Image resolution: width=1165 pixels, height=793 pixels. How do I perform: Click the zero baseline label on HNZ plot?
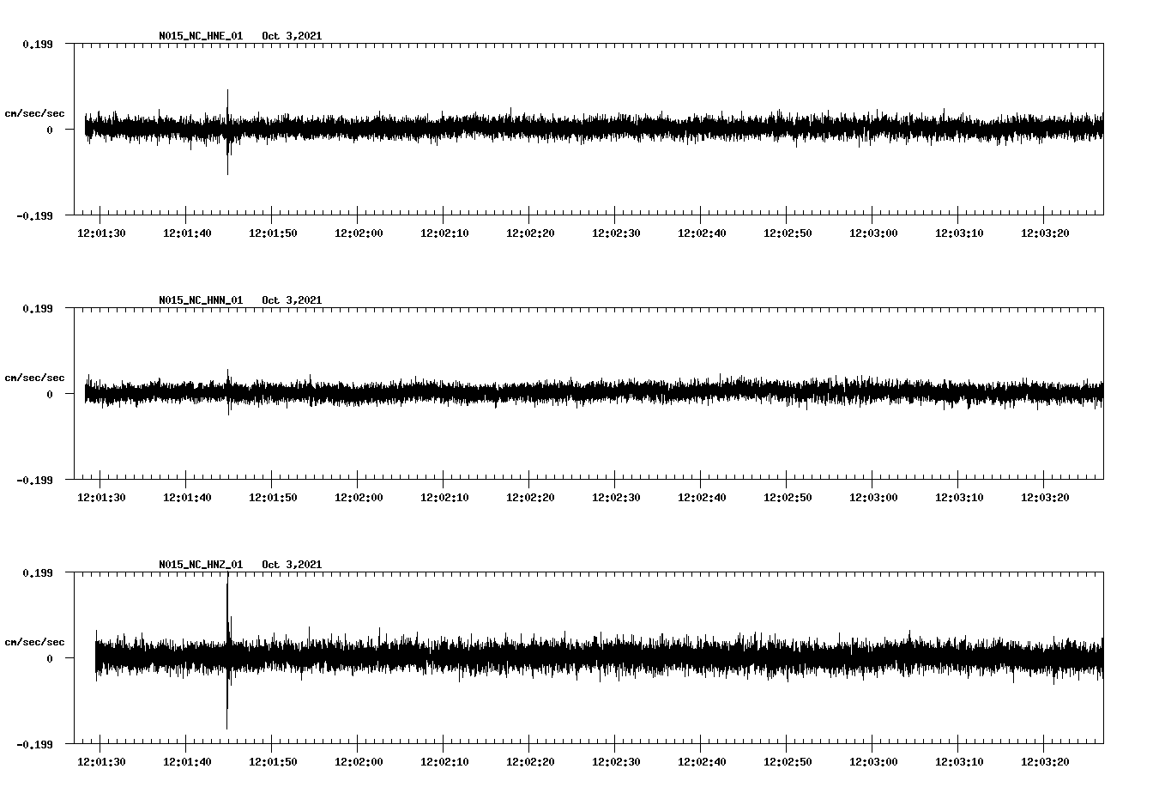coord(50,658)
